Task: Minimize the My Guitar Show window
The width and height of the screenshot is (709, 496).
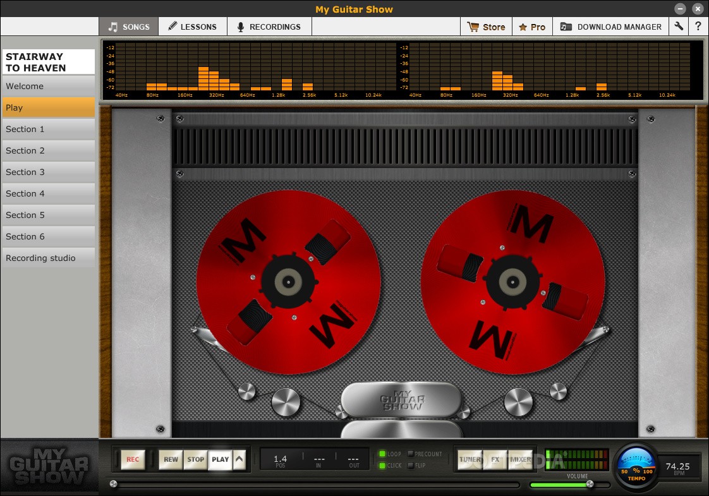Action: 680,9
